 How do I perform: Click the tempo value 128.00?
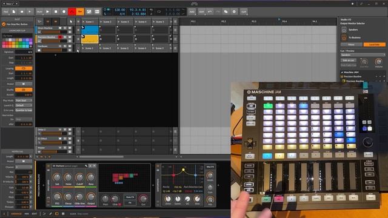coord(120,10)
